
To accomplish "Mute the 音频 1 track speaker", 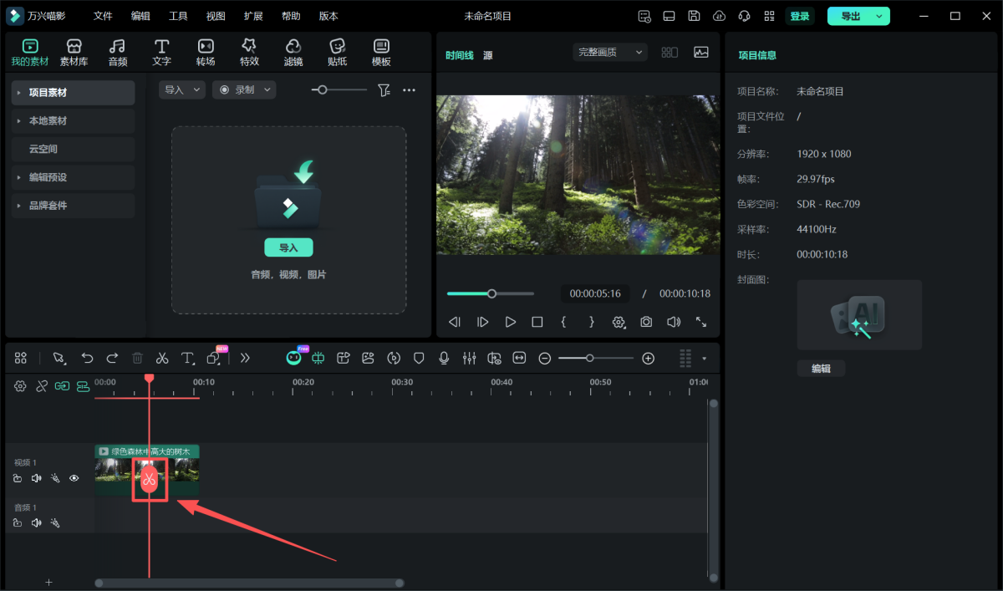I will pos(36,523).
